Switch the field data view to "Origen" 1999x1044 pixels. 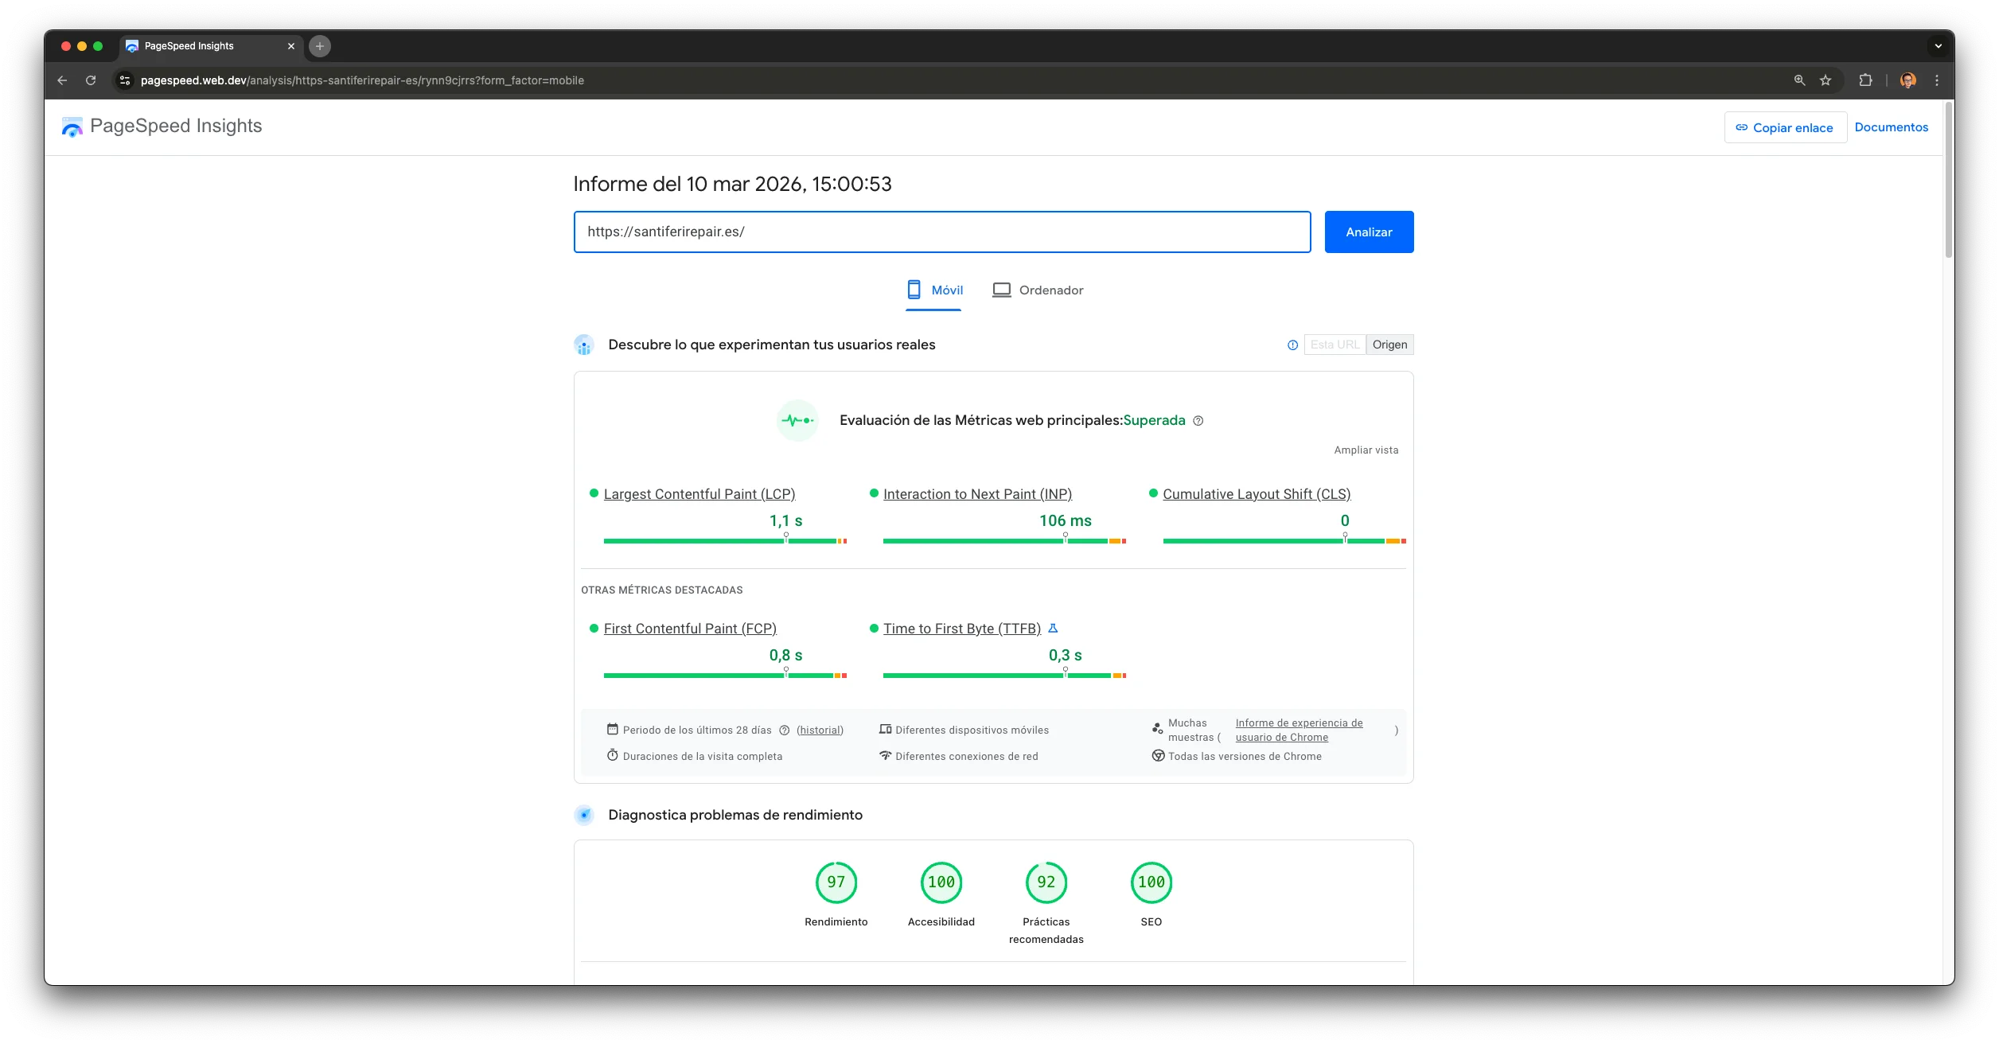(x=1389, y=344)
